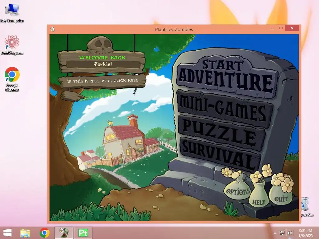
Task: Maximize the Plants vs. Zombies window
Action: tap(281, 28)
